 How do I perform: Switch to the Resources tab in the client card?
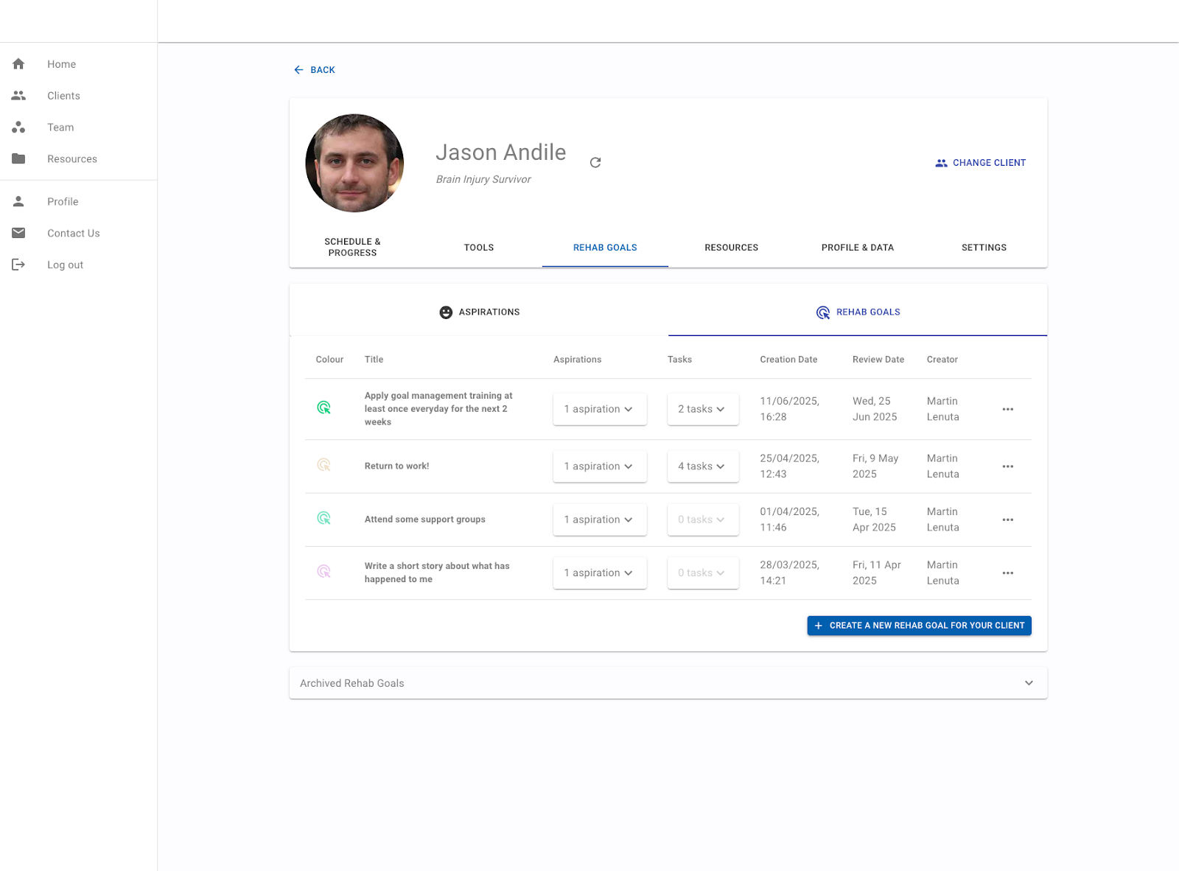pyautogui.click(x=732, y=248)
